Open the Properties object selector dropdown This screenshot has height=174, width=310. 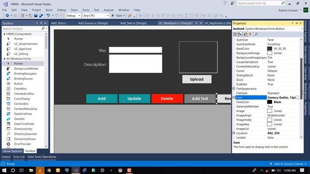point(302,29)
